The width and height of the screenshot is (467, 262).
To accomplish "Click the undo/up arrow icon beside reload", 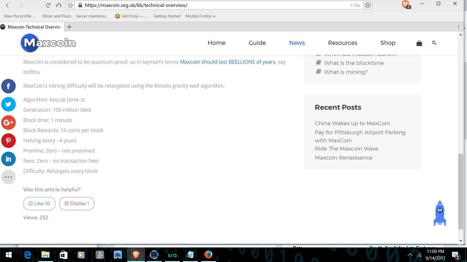I will click(59, 5).
